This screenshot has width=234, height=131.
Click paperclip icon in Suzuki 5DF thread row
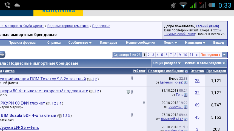(132, 115)
